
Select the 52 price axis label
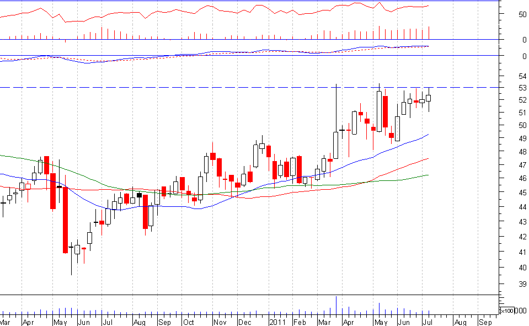(522, 100)
